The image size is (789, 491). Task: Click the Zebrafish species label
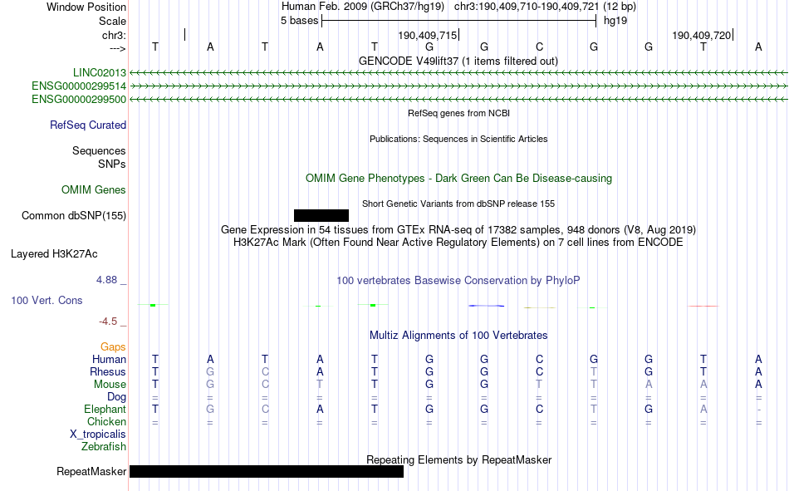[104, 447]
